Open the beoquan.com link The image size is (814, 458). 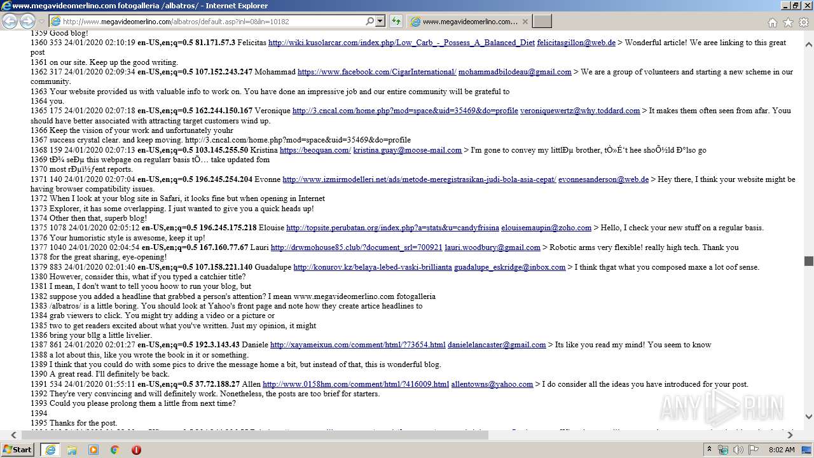(315, 150)
